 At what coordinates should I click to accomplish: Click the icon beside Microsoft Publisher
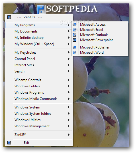(x=75, y=47)
